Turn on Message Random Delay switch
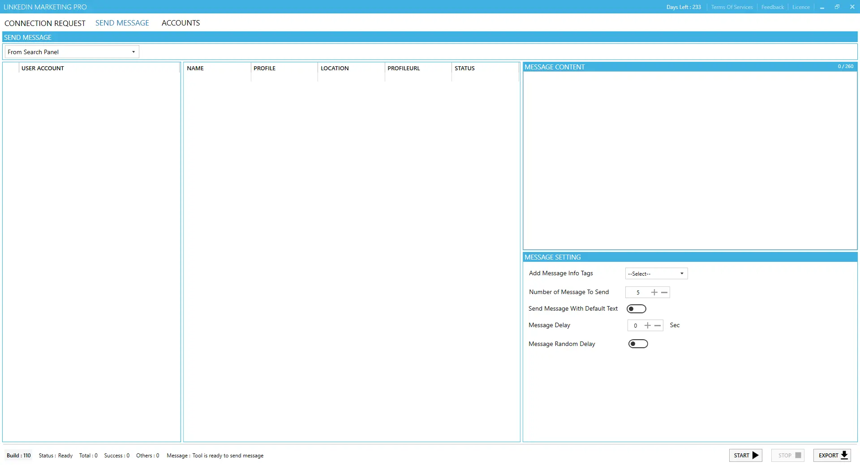Image resolution: width=860 pixels, height=465 pixels. point(638,344)
